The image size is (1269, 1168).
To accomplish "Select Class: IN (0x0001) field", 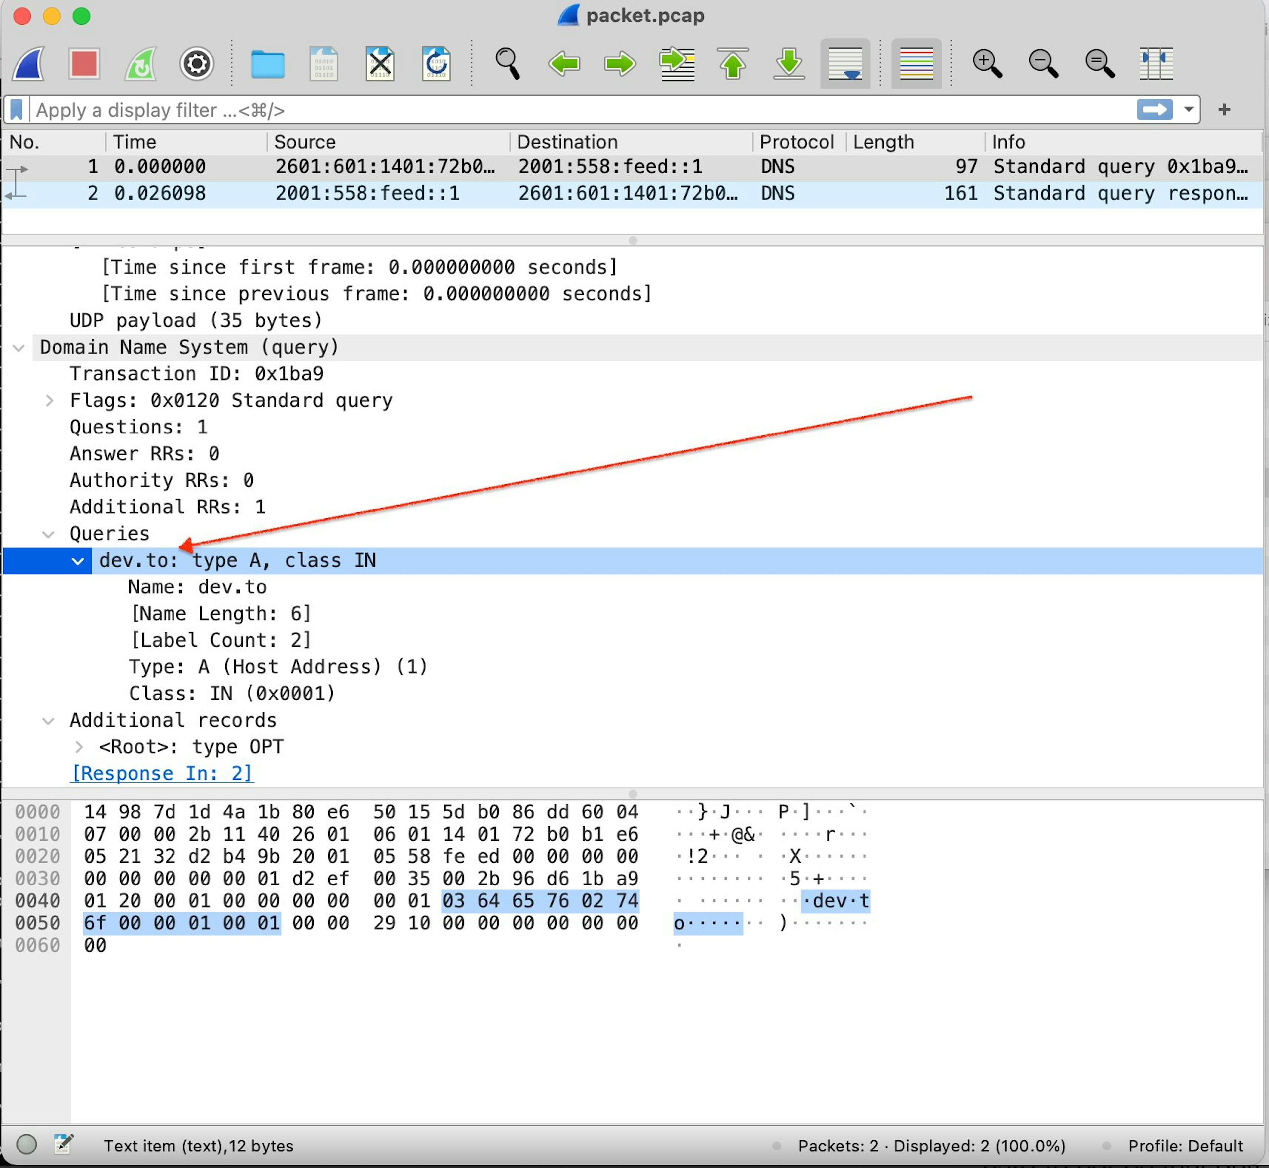I will tap(231, 693).
